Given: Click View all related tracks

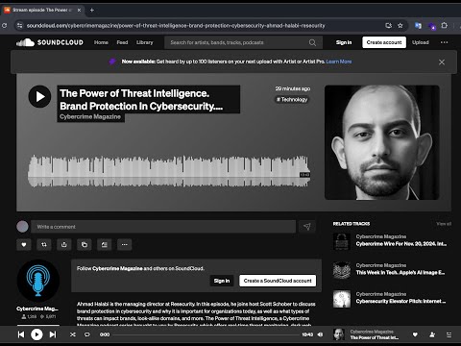Looking at the screenshot, I should click(x=444, y=224).
